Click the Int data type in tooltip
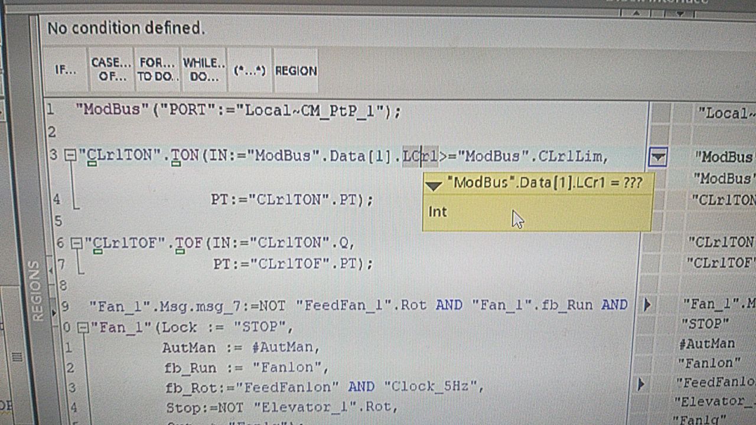756x425 pixels. pyautogui.click(x=438, y=212)
